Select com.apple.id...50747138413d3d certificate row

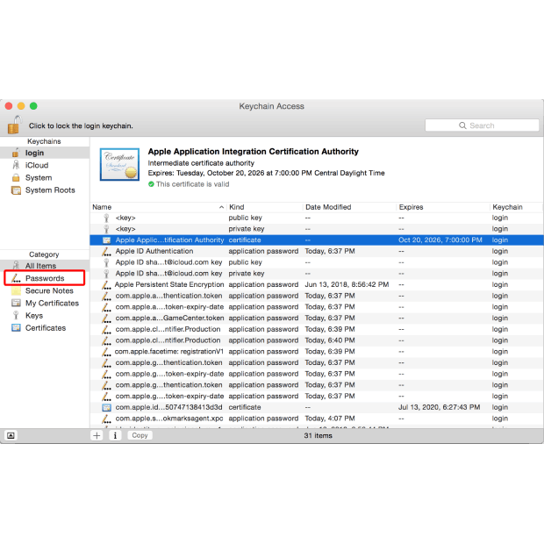(317, 407)
